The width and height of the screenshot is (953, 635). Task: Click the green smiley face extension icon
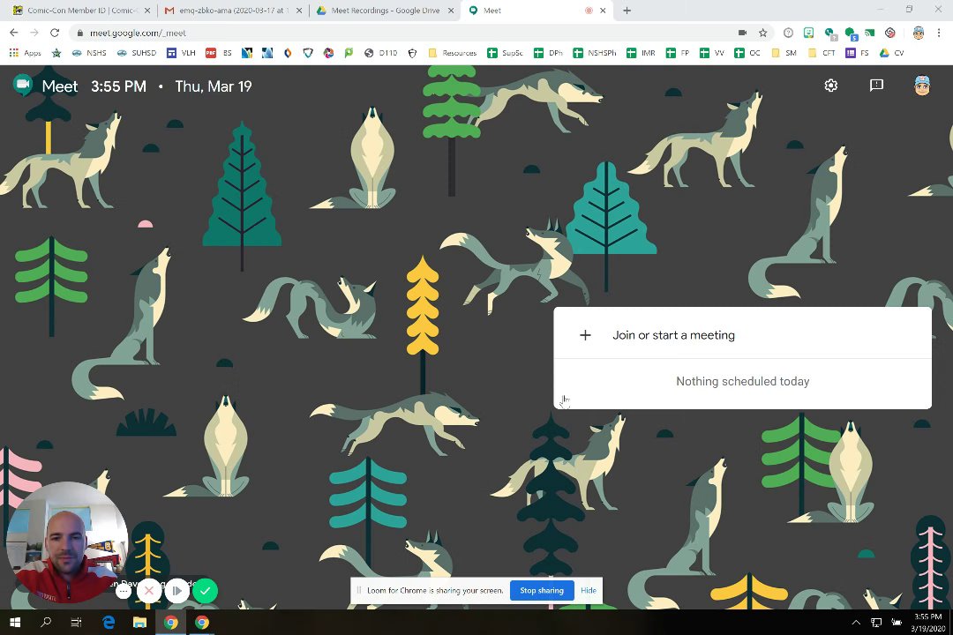coord(808,33)
